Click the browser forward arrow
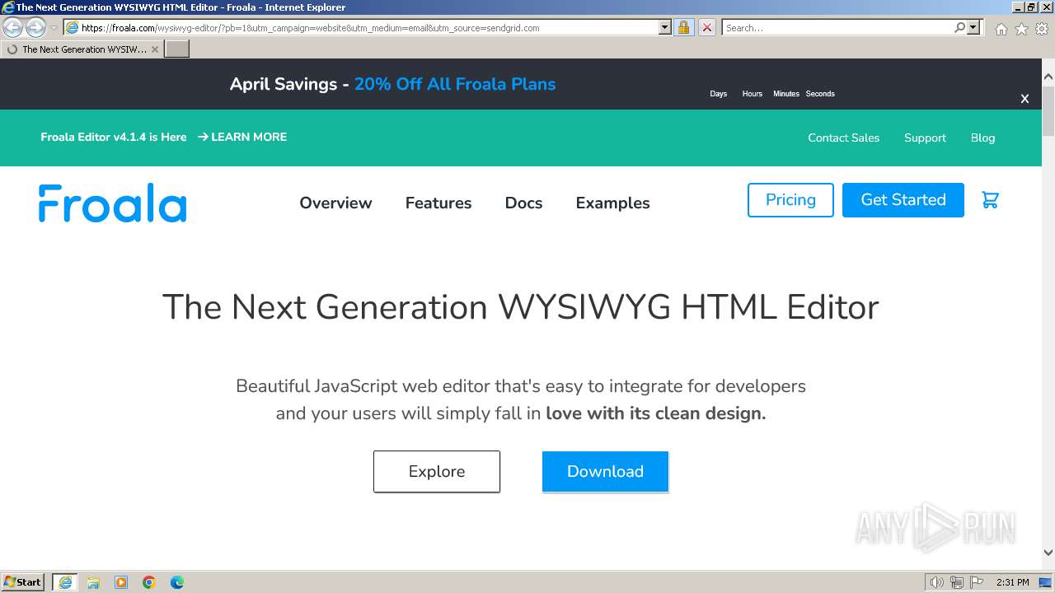Screen dimensions: 1055x593 (x=35, y=27)
